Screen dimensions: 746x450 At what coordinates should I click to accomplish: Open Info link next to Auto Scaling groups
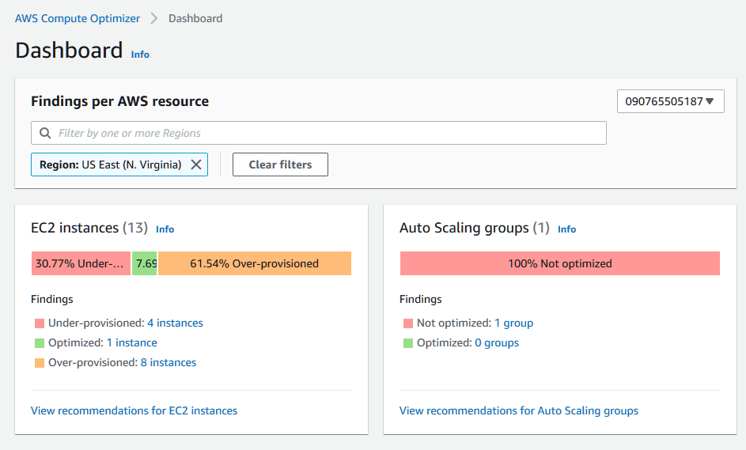(566, 229)
